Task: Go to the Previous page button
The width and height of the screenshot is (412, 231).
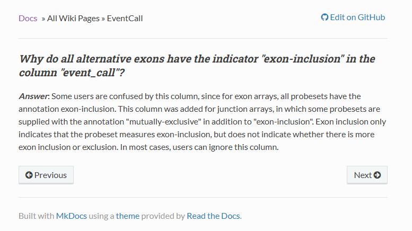Action: click(x=46, y=175)
